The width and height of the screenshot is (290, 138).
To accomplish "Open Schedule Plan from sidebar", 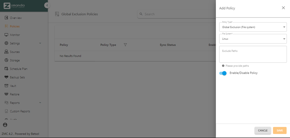I will 19,69.
